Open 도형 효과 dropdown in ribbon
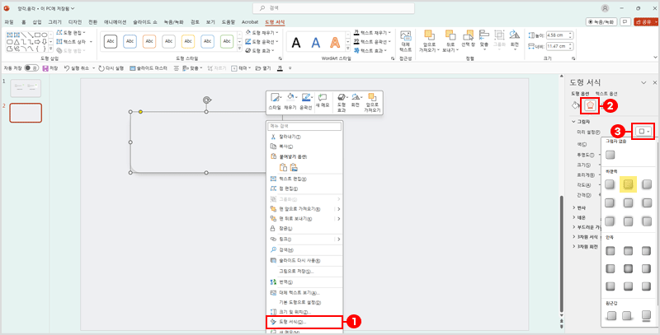660x335 pixels. 261,51
